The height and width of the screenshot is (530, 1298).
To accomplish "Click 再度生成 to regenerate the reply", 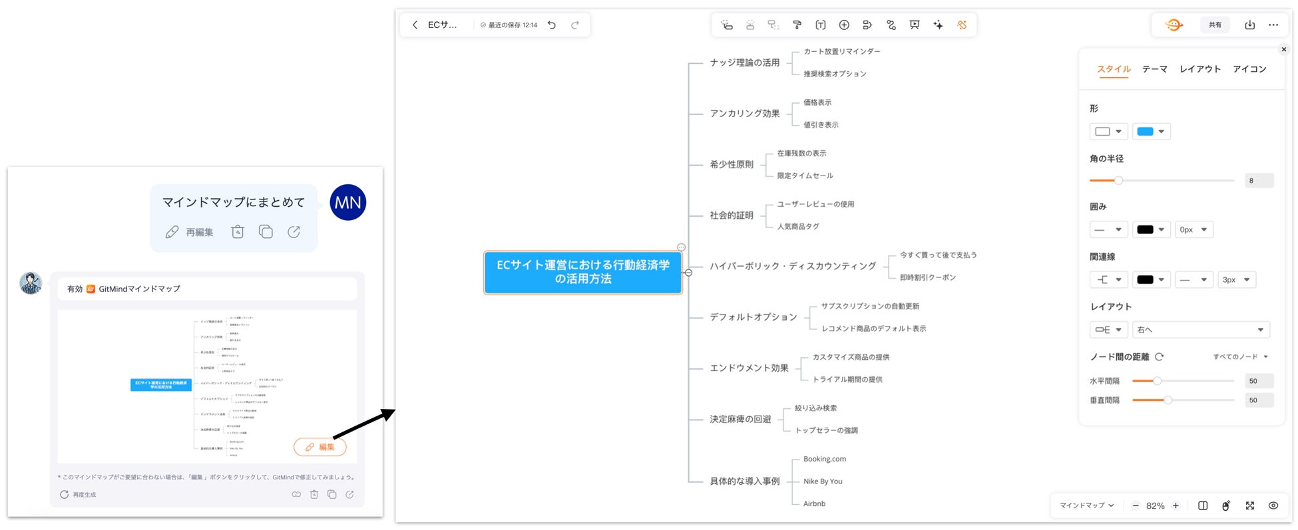I will (78, 495).
